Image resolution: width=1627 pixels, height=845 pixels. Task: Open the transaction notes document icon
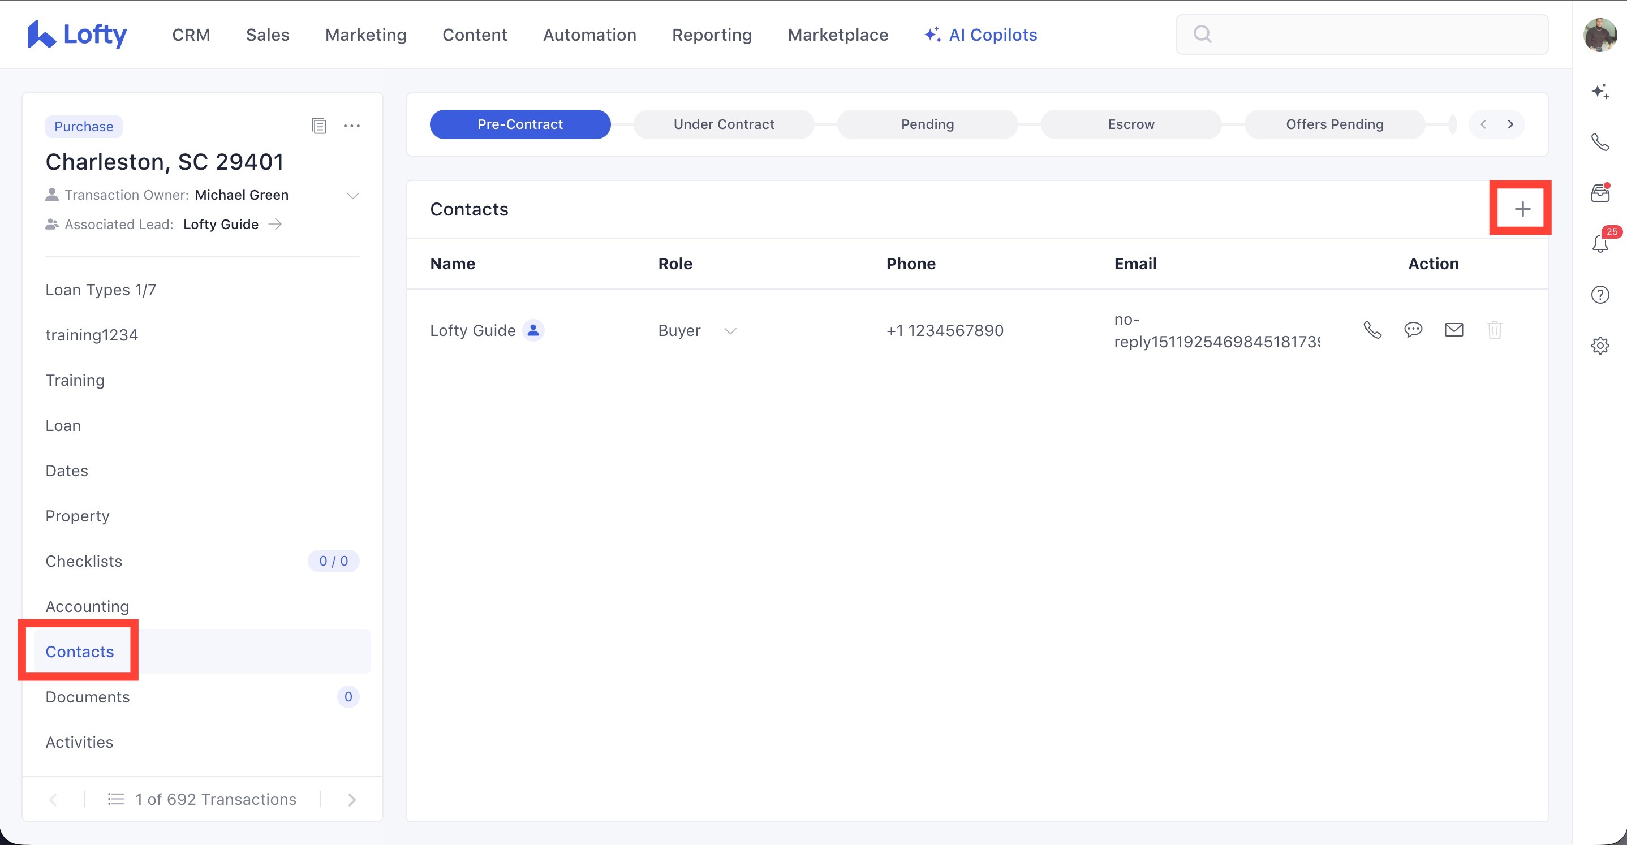319,126
